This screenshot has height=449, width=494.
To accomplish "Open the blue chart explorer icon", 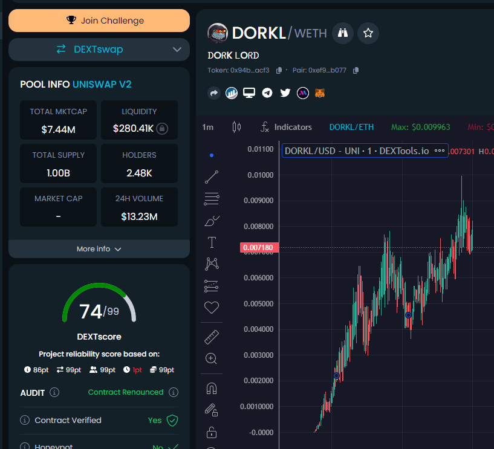I will coord(231,93).
